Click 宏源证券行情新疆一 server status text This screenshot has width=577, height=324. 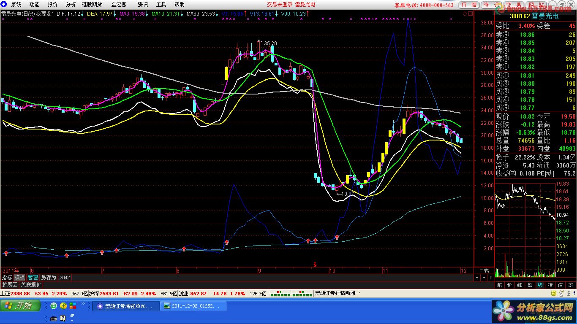338,293
